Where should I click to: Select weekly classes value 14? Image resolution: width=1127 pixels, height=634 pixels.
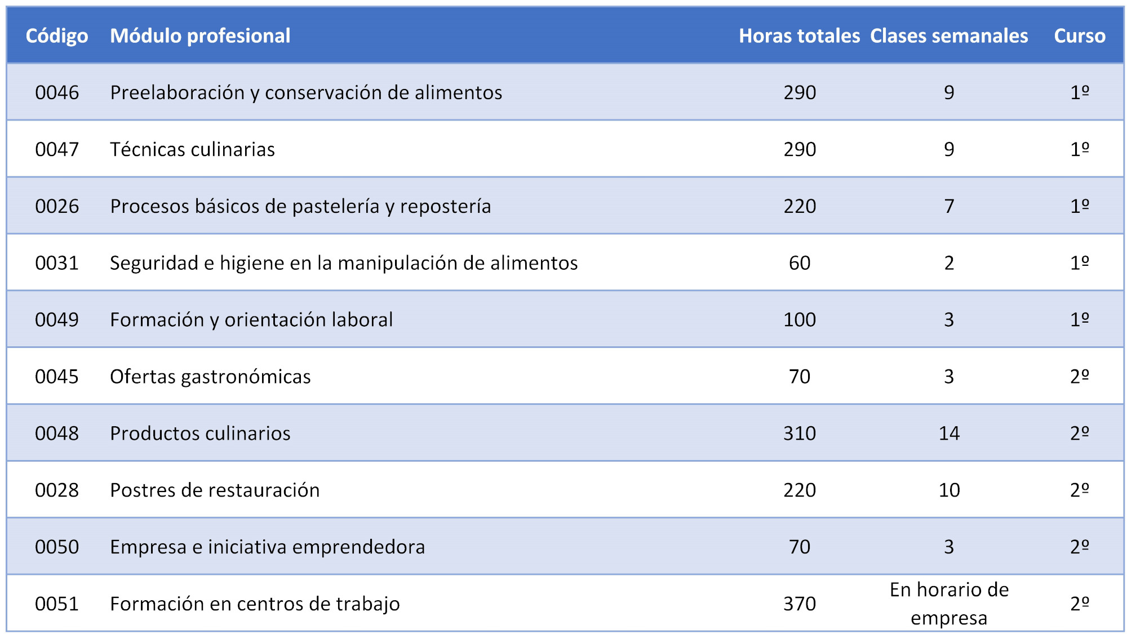[x=949, y=434]
